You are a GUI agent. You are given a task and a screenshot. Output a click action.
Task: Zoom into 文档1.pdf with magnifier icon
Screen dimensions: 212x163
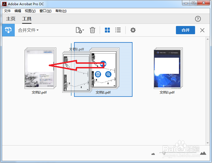(x=108, y=74)
